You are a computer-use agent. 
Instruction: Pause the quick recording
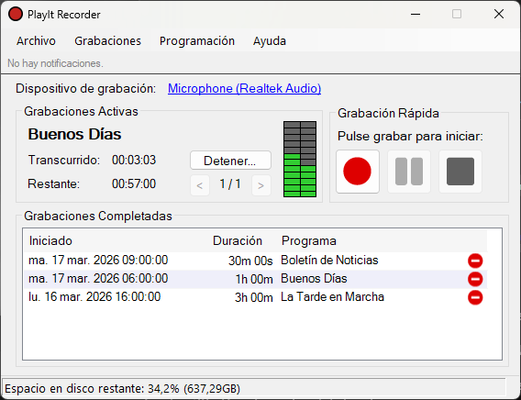click(x=409, y=172)
